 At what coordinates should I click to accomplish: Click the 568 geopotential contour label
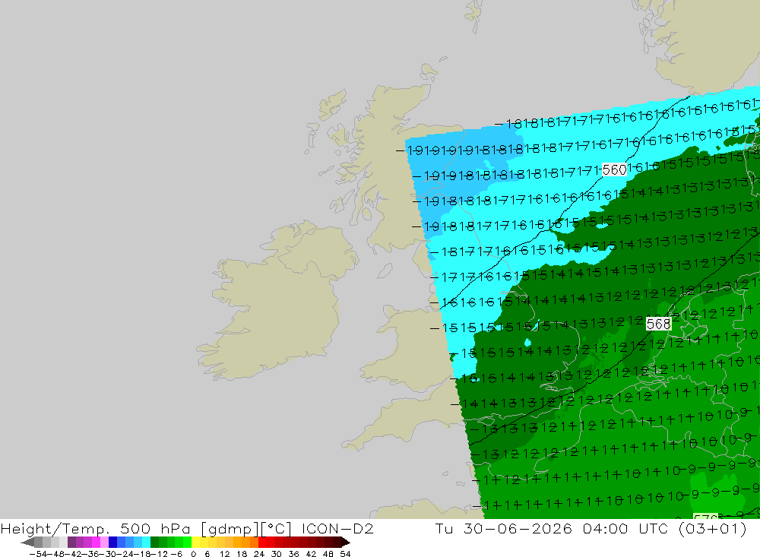tap(658, 324)
